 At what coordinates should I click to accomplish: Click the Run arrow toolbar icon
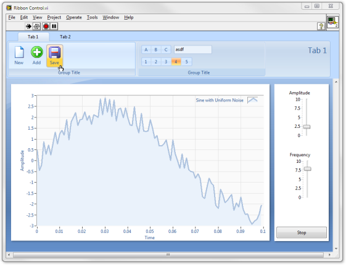[x=28, y=26]
